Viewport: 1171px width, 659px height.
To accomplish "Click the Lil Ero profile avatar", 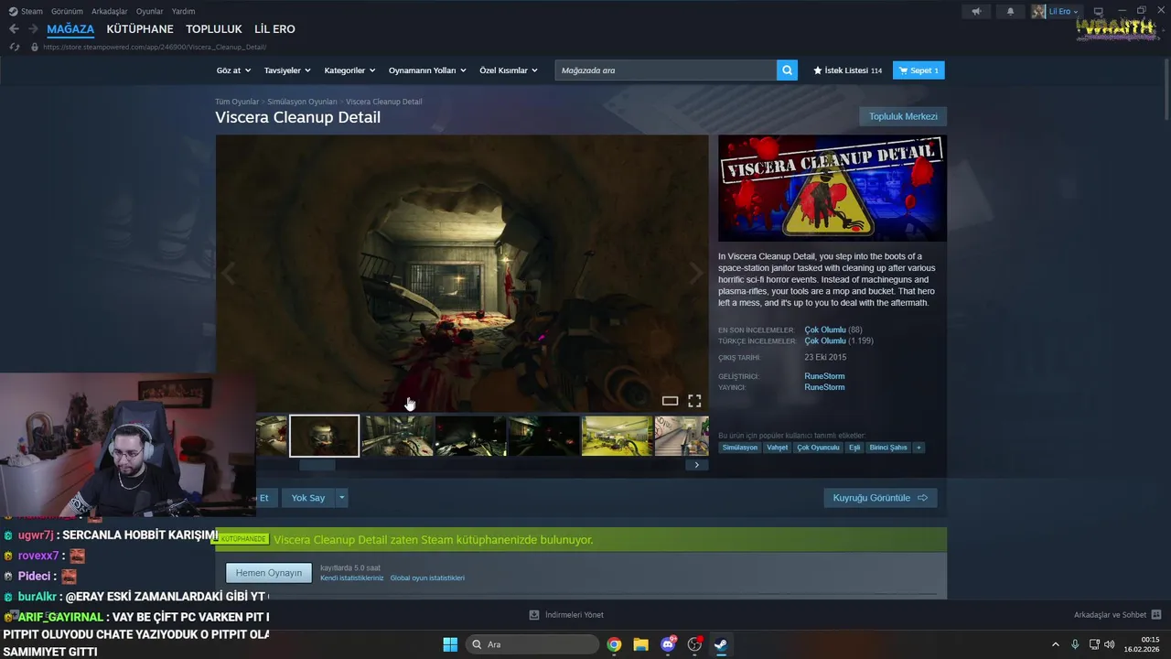I will click(x=1038, y=11).
